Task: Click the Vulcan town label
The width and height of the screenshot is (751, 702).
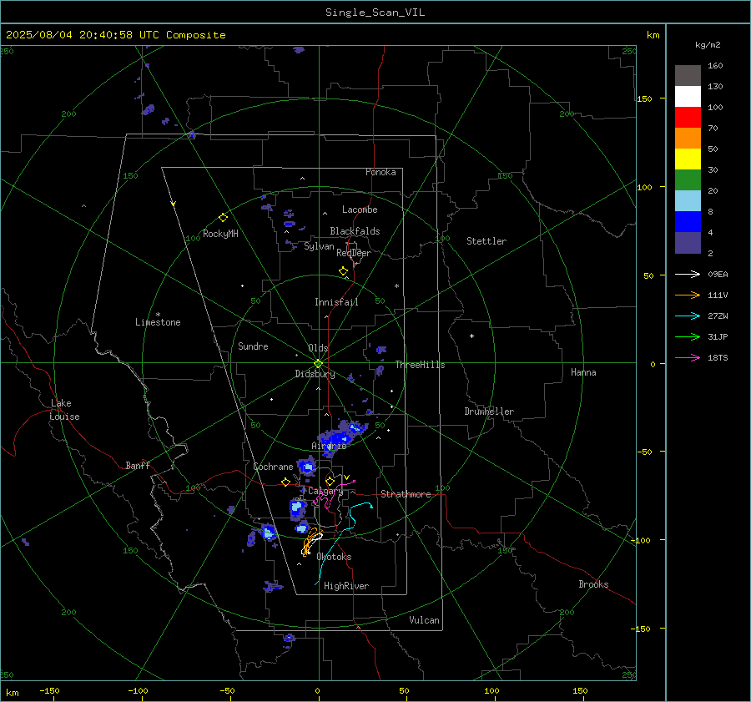Action: coord(424,620)
